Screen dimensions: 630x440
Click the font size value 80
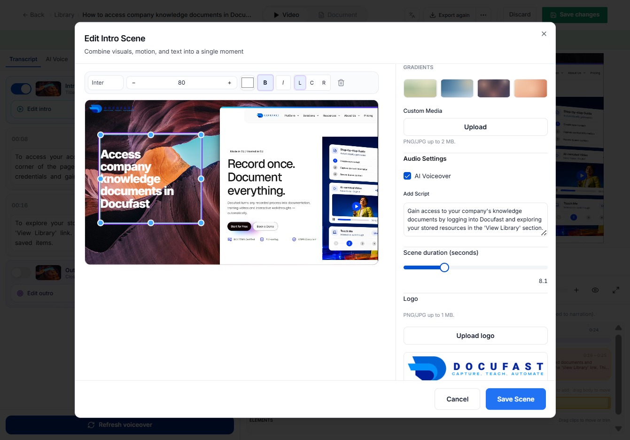point(181,83)
